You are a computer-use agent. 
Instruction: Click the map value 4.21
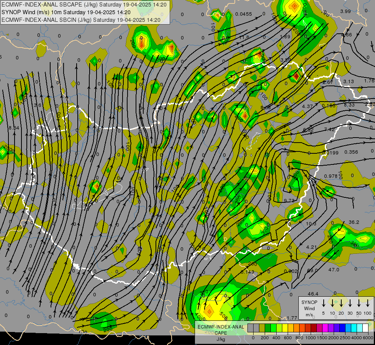pos(311,247)
